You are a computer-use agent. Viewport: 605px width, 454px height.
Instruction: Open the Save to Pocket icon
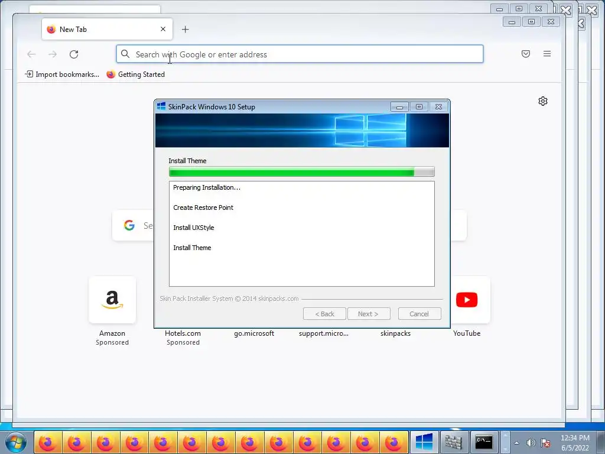[x=525, y=54]
